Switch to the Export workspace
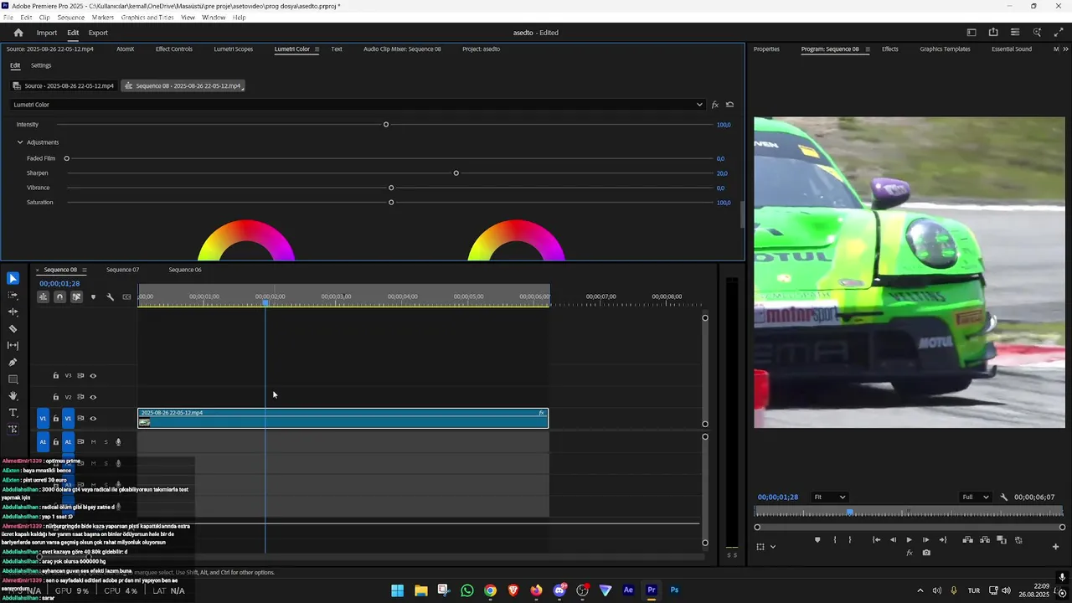The image size is (1072, 603). tap(98, 33)
